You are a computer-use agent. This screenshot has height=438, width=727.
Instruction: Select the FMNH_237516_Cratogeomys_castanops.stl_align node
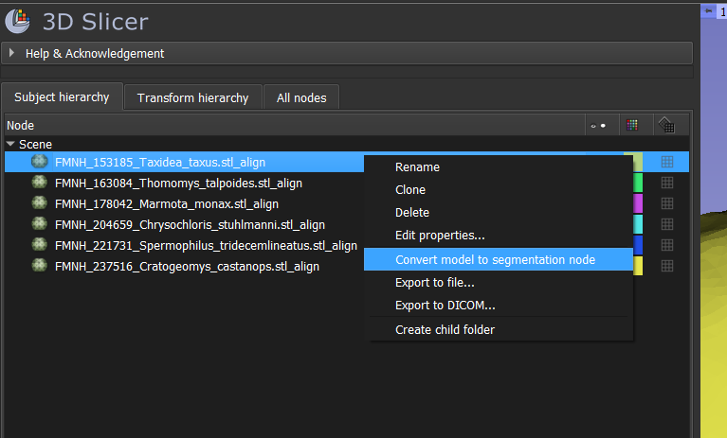187,267
